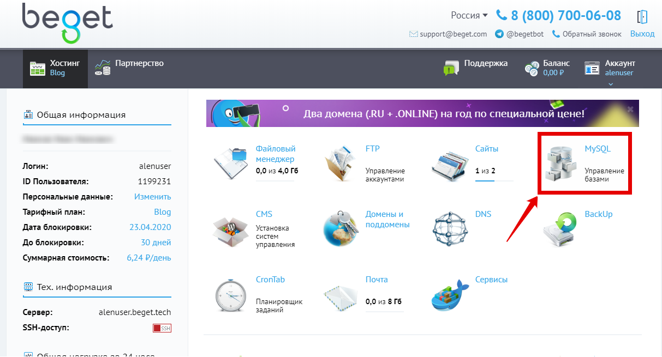Open the Хостинг menu tab
The image size is (662, 357).
pyautogui.click(x=55, y=69)
